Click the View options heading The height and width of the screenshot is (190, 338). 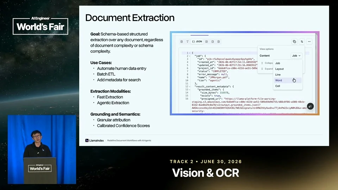tap(267, 49)
